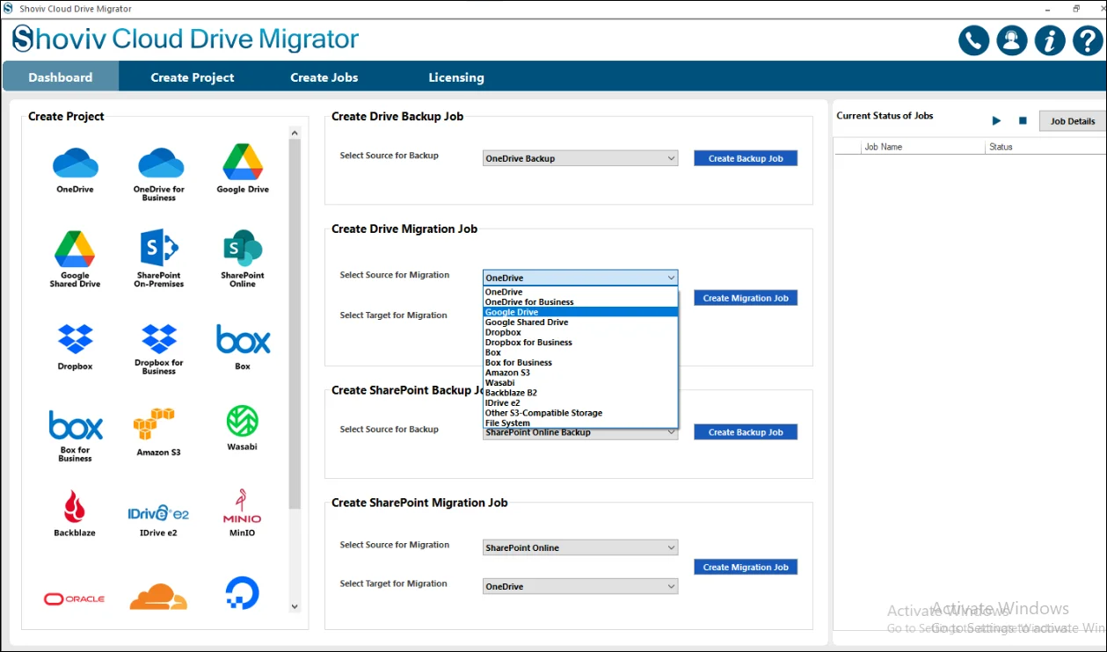Image resolution: width=1107 pixels, height=652 pixels.
Task: Select IDrive e2 list option
Action: [580, 403]
